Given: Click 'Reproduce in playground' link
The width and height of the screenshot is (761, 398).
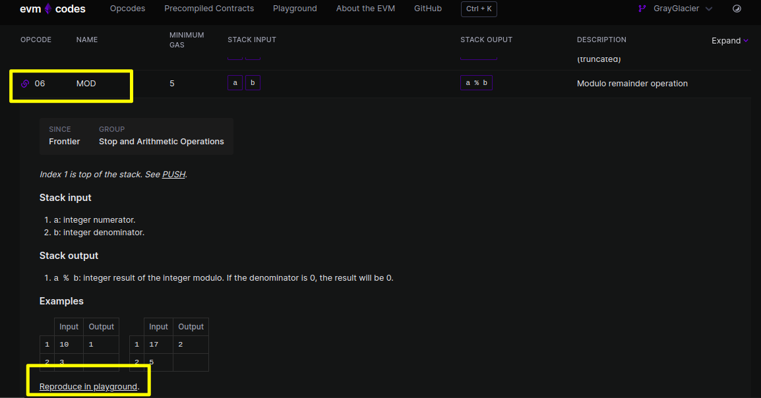Looking at the screenshot, I should tap(88, 386).
